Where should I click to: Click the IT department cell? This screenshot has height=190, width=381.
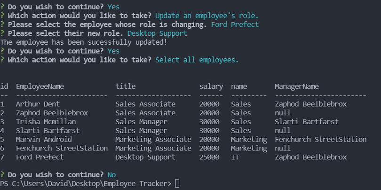[x=235, y=157]
